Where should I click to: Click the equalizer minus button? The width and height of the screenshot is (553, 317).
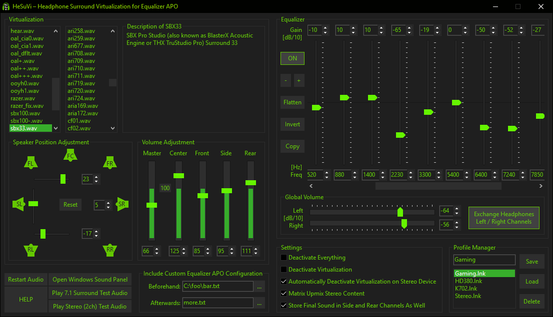(x=285, y=81)
